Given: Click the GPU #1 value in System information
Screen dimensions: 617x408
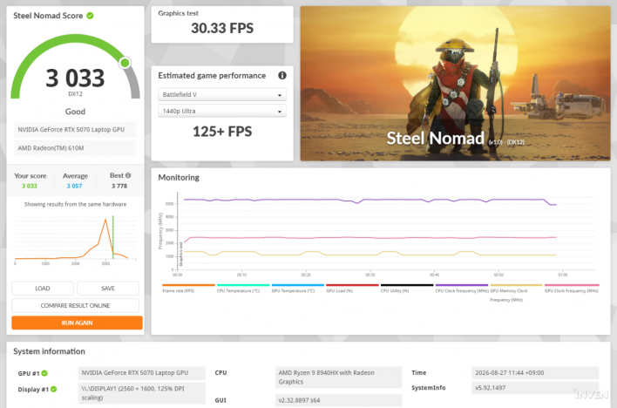Looking at the screenshot, I should (142, 373).
